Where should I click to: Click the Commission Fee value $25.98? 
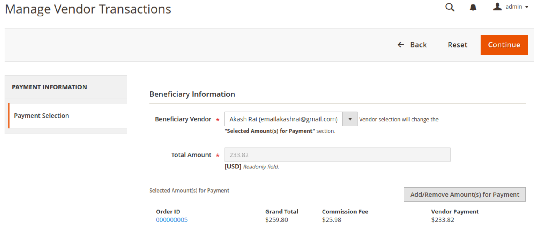click(x=331, y=220)
